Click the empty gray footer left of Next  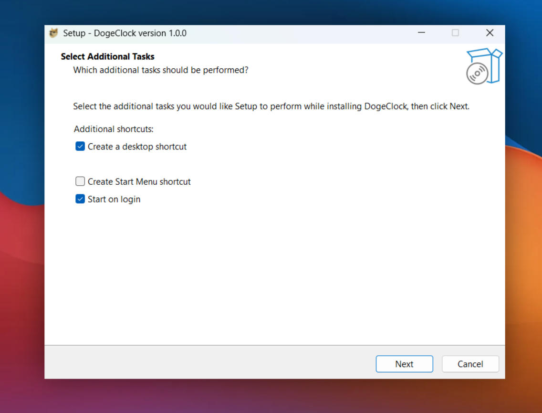tap(205, 363)
